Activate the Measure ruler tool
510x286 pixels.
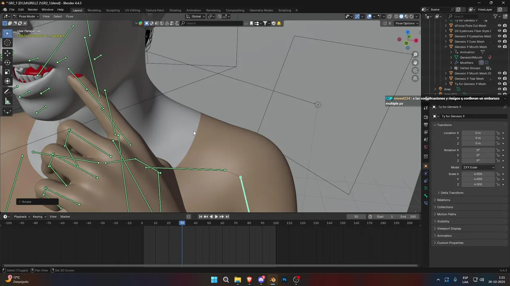8,101
